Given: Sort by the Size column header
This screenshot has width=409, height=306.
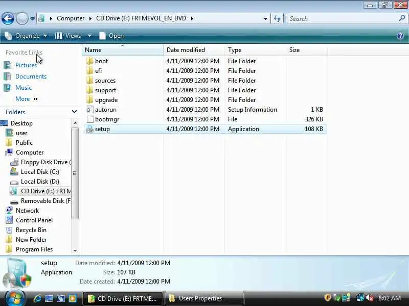Looking at the screenshot, I should coord(306,50).
